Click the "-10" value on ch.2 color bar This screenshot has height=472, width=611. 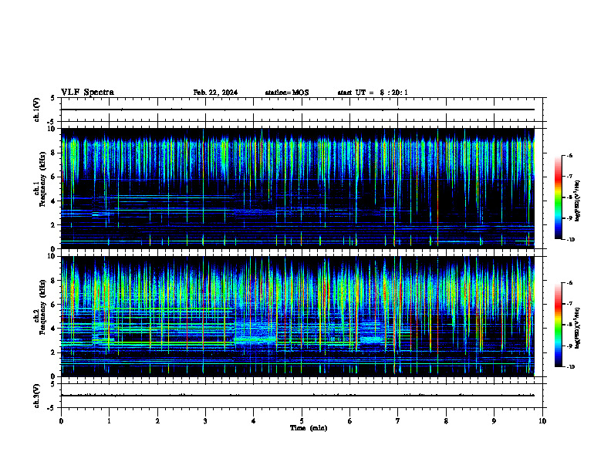pos(570,366)
